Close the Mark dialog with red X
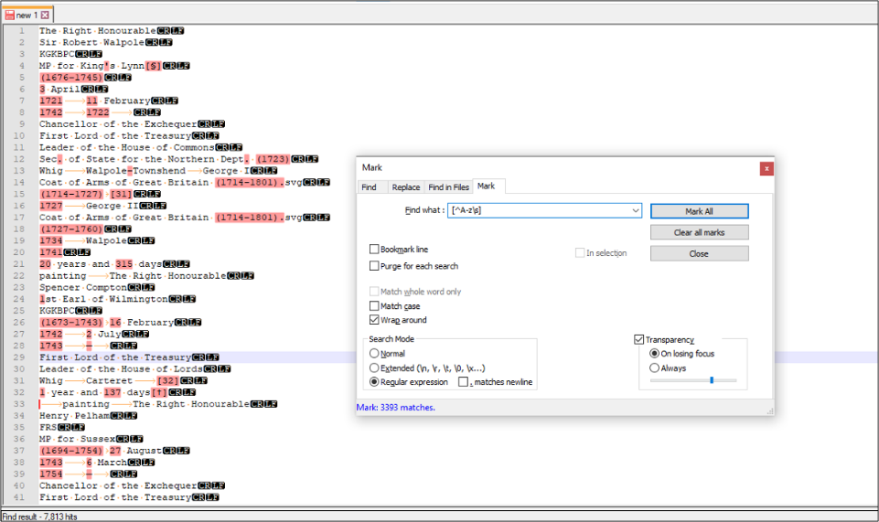 tap(766, 168)
